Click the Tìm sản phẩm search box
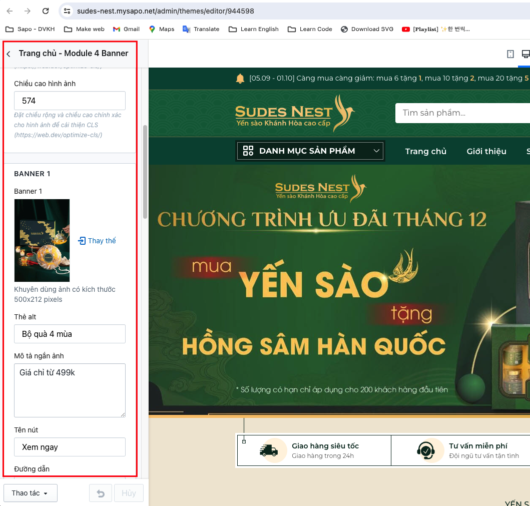Viewport: 530px width, 506px height. pos(463,113)
